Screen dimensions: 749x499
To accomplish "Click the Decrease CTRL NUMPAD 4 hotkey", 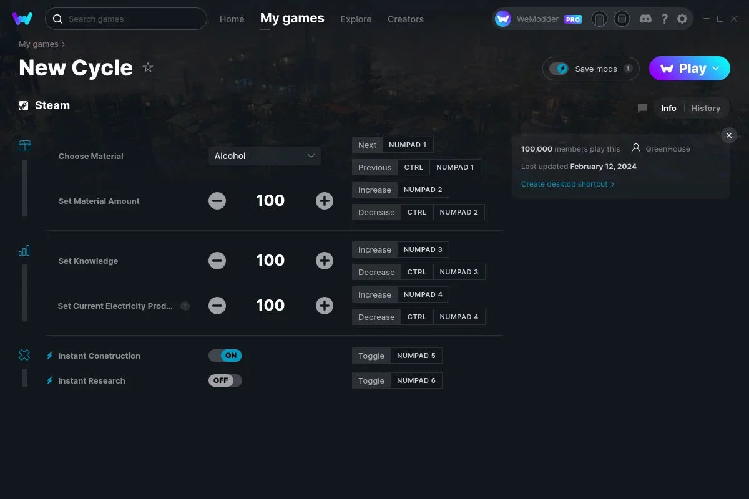I will tap(418, 317).
